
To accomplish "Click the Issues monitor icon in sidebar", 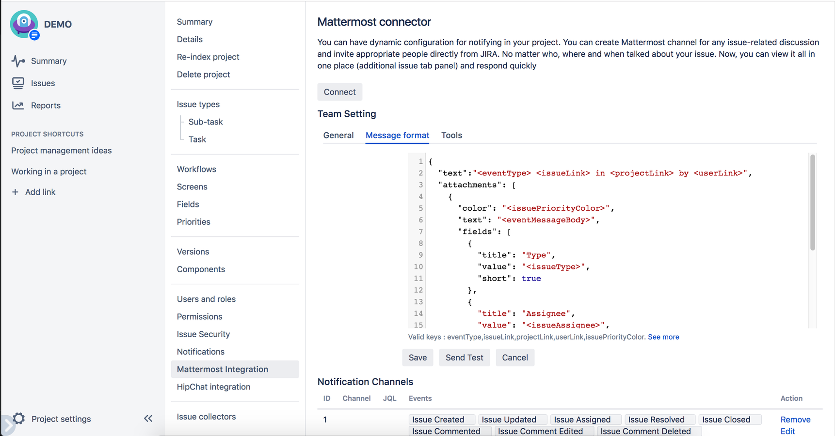I will 18,83.
